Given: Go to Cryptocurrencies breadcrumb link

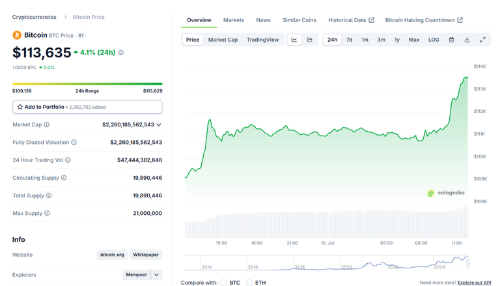Looking at the screenshot, I should (34, 17).
